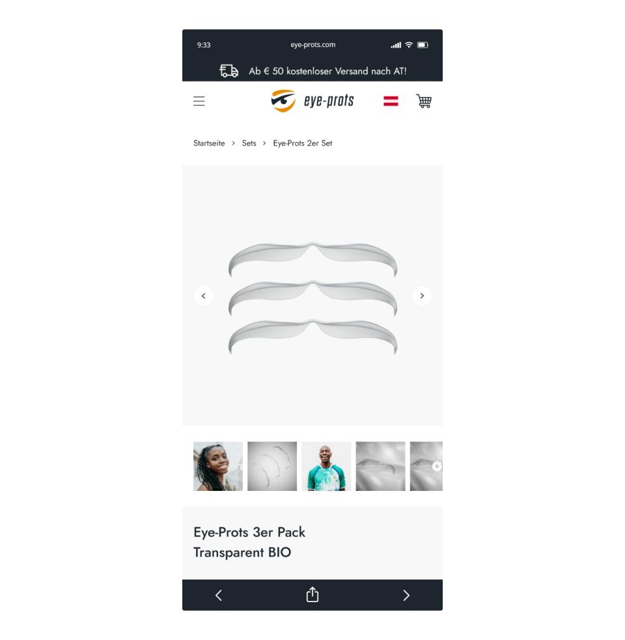Open the shopping cart
Viewport: 625px width, 640px height.
(424, 101)
